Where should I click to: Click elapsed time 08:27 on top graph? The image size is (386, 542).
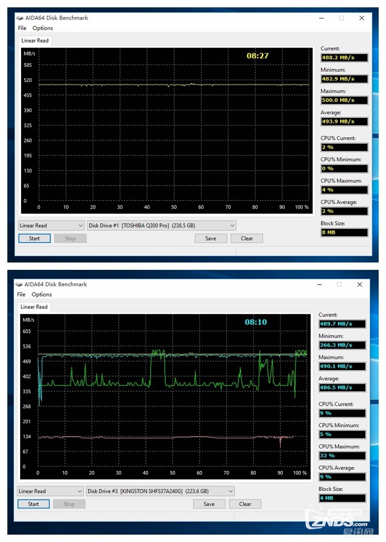coord(257,56)
